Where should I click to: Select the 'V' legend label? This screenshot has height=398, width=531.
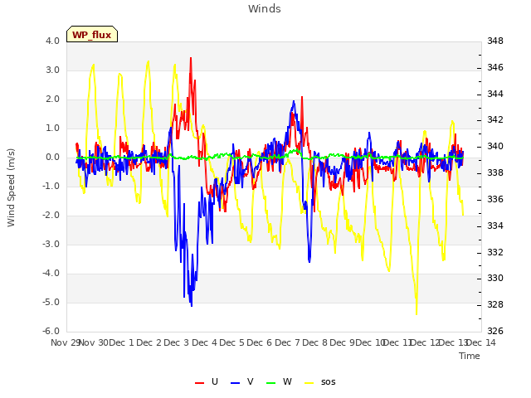(251, 381)
